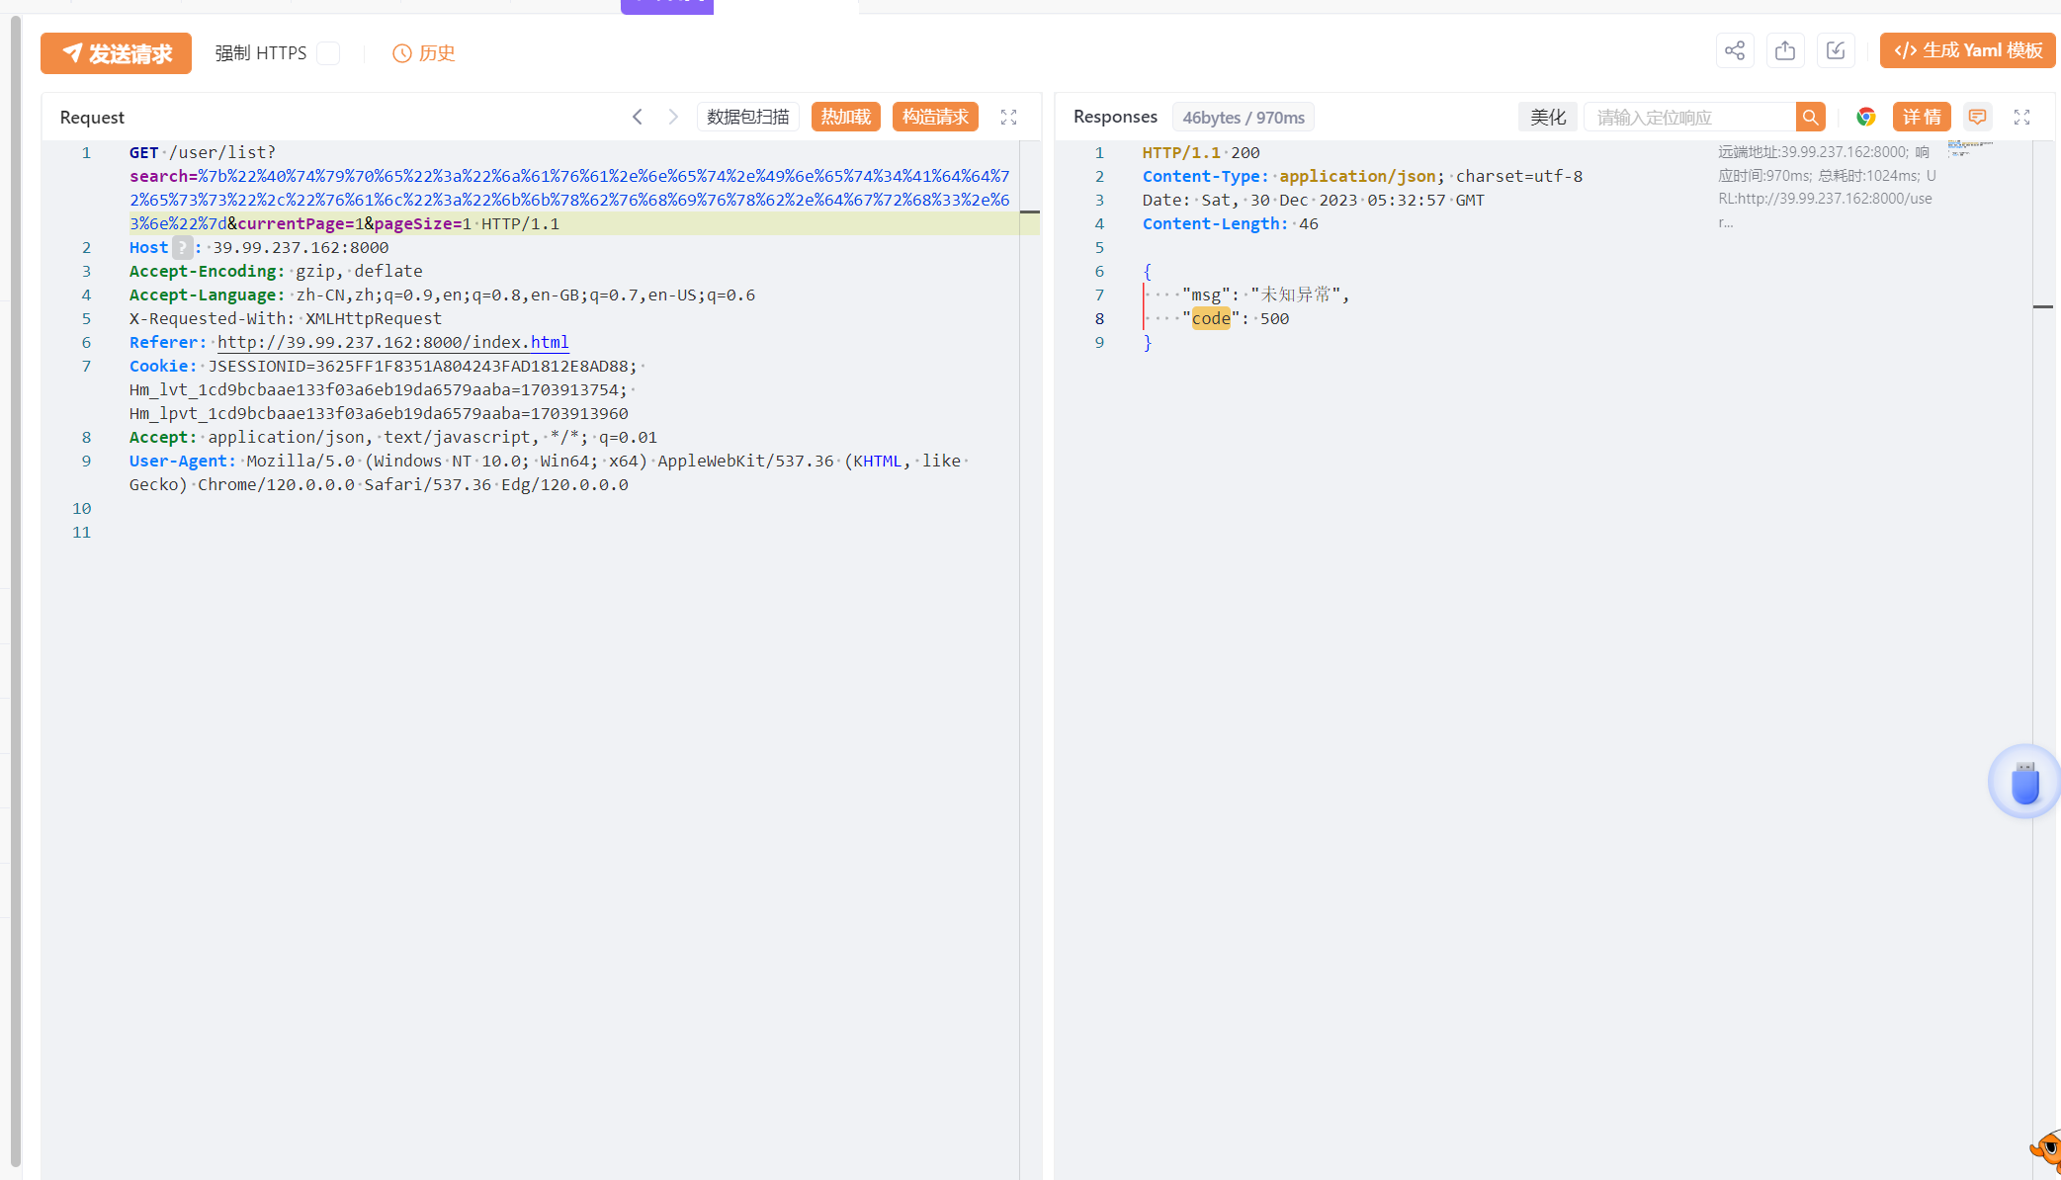
Task: Click 生成 Yaml 模板 button
Action: click(x=1968, y=50)
